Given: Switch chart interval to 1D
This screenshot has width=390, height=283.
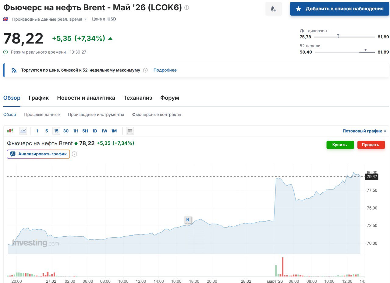Looking at the screenshot, I should 95,131.
